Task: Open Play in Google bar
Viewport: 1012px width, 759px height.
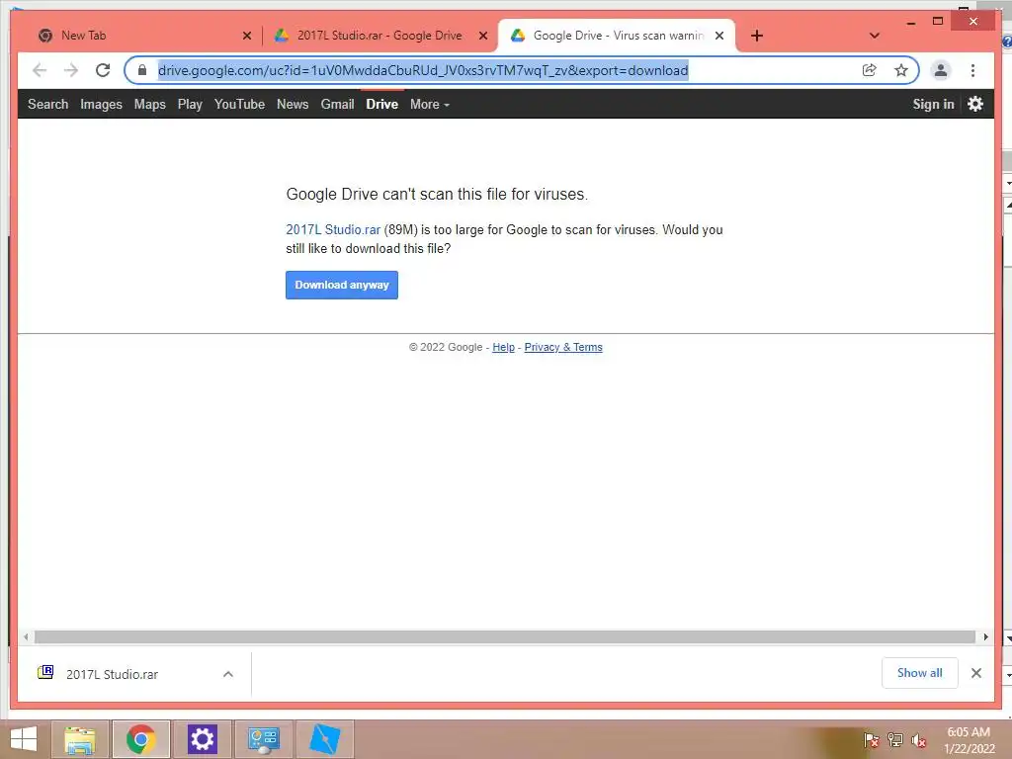Action: click(190, 104)
